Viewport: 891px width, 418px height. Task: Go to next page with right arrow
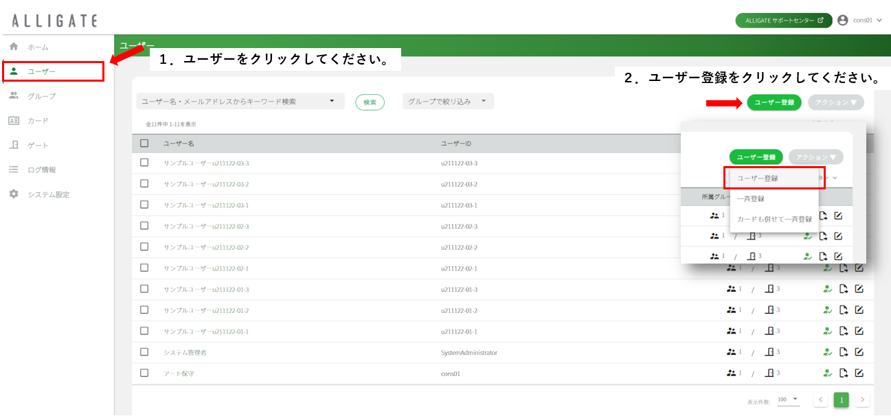pos(862,399)
